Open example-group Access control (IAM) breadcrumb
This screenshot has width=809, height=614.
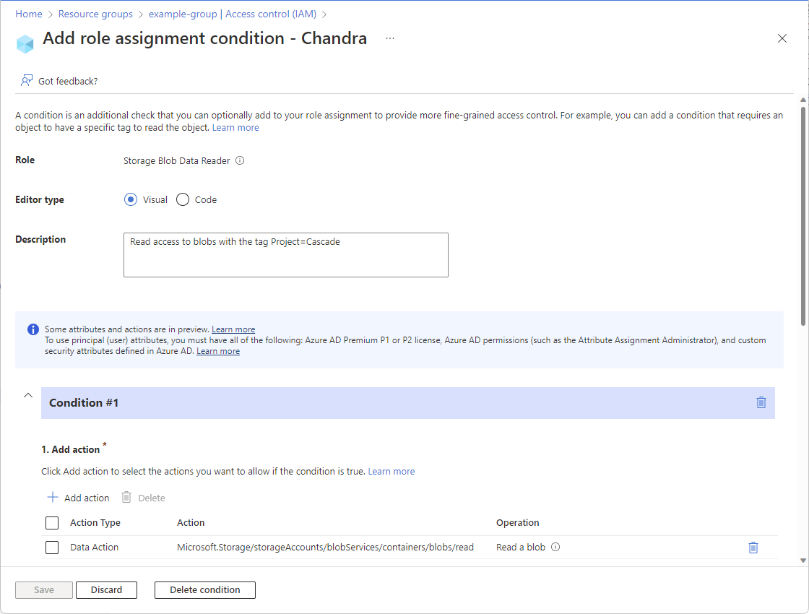click(233, 14)
